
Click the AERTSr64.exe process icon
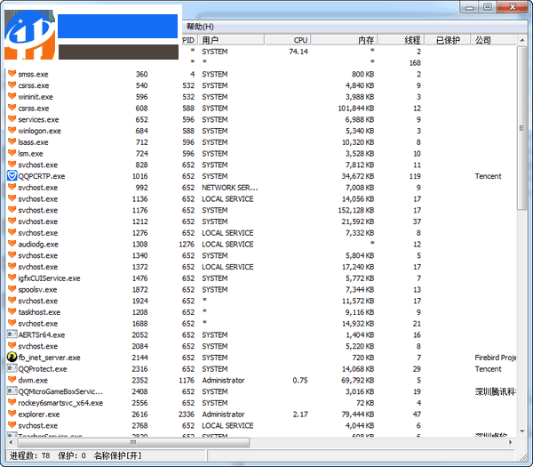pyautogui.click(x=12, y=334)
